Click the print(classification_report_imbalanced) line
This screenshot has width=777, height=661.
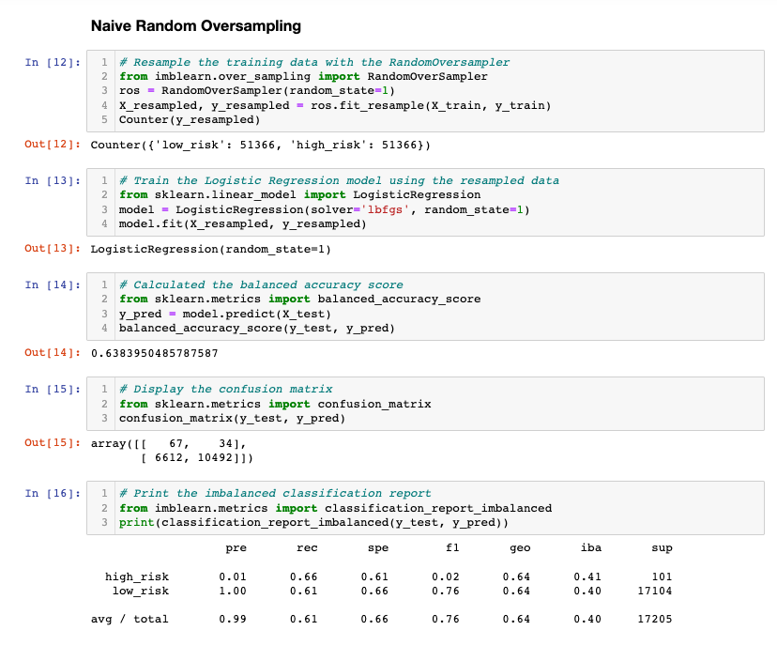pos(313,523)
